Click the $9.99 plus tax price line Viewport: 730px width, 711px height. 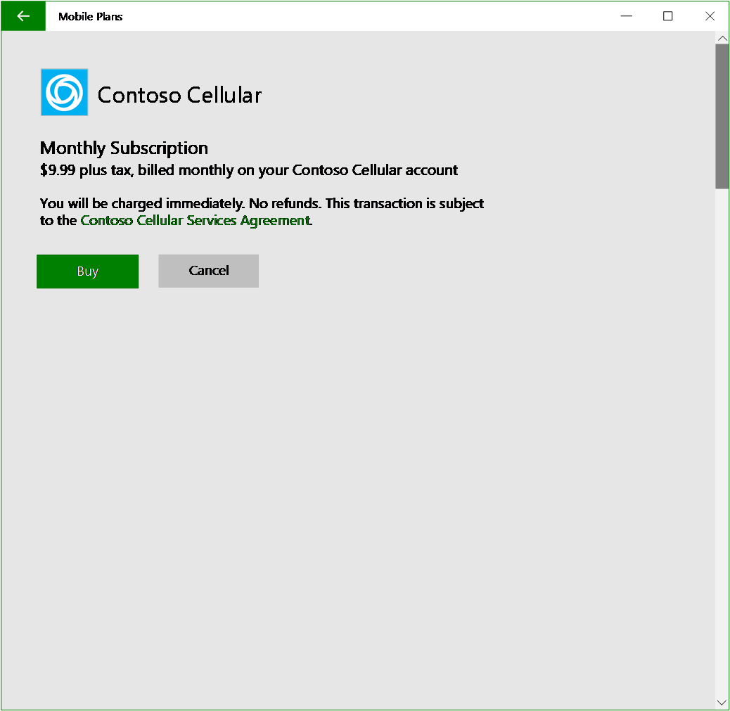(x=249, y=170)
